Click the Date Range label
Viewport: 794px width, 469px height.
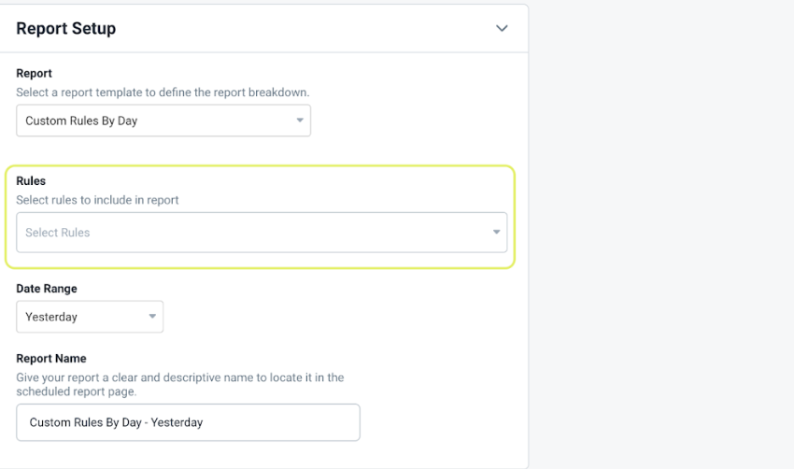coord(47,289)
